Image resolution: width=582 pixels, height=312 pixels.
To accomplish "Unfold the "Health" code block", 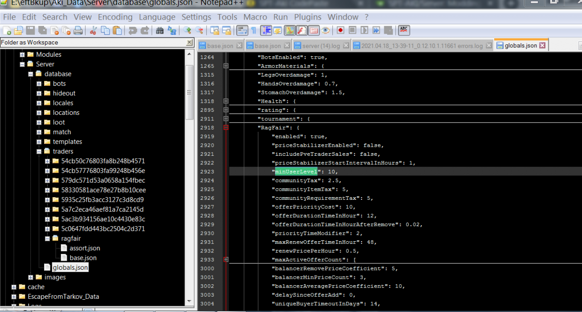I will 226,101.
